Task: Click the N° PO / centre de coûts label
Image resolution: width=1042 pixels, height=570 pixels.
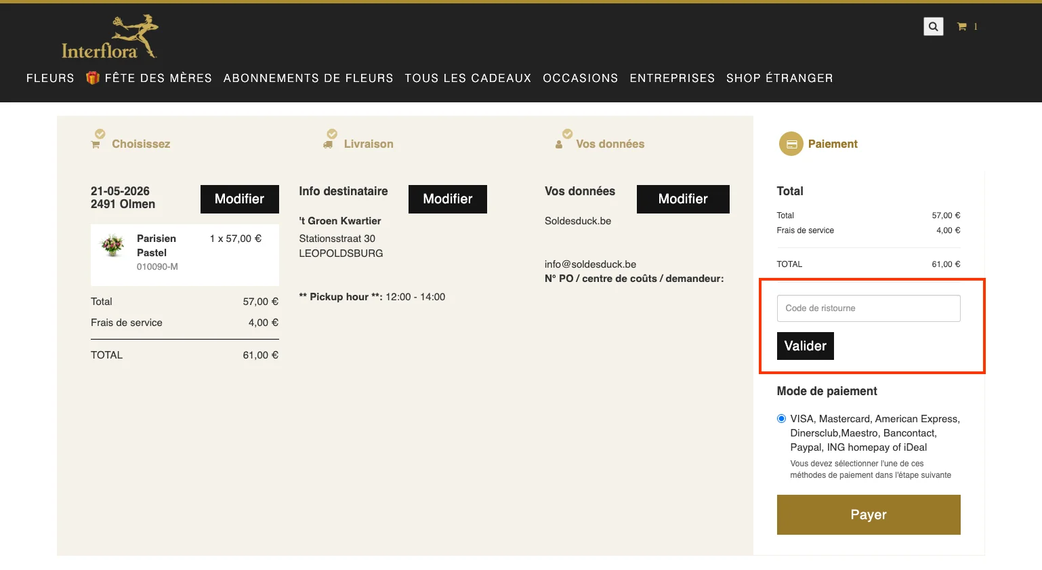Action: (x=634, y=279)
